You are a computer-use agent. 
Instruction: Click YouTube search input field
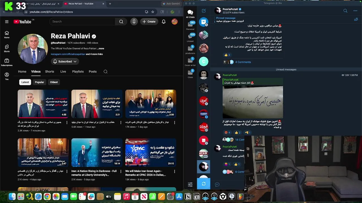82,22
